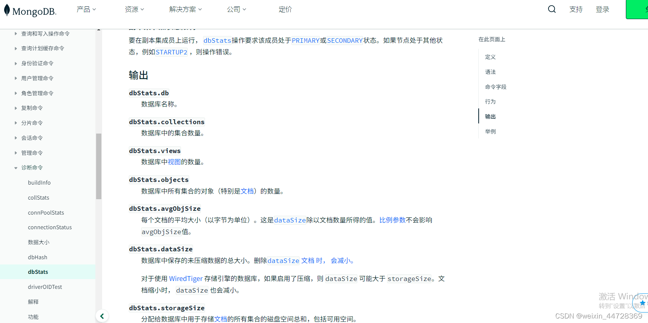This screenshot has width=648, height=323.
Task: Jump to 行为 in page outline
Action: pyautogui.click(x=490, y=102)
